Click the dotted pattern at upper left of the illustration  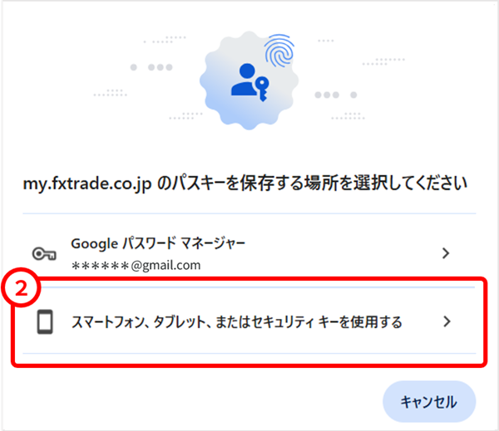pos(166,39)
